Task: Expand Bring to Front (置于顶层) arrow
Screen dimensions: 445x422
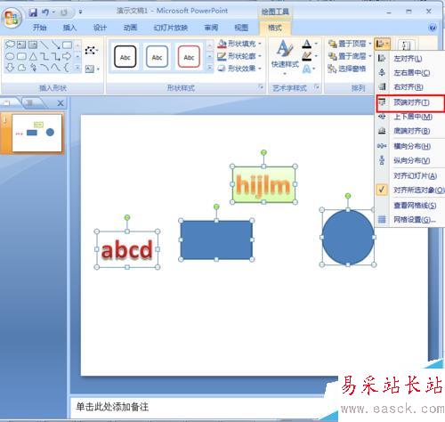Action: [370, 44]
